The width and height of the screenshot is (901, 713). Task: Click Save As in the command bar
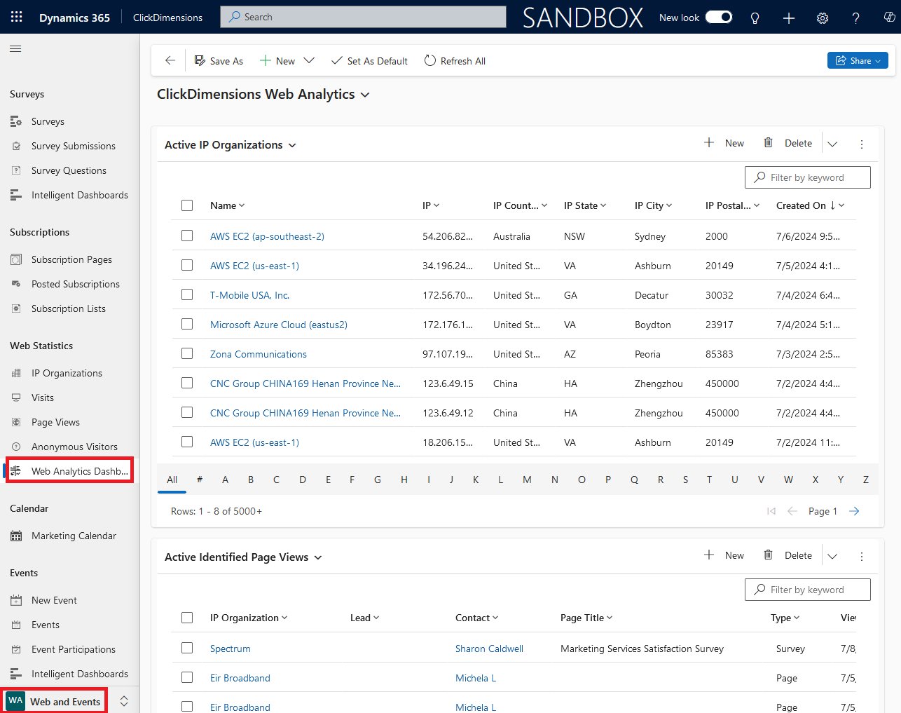click(x=219, y=61)
